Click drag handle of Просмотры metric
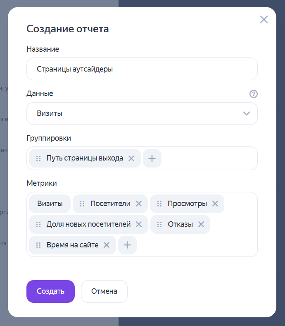Image resolution: width=285 pixels, height=326 pixels. point(159,204)
